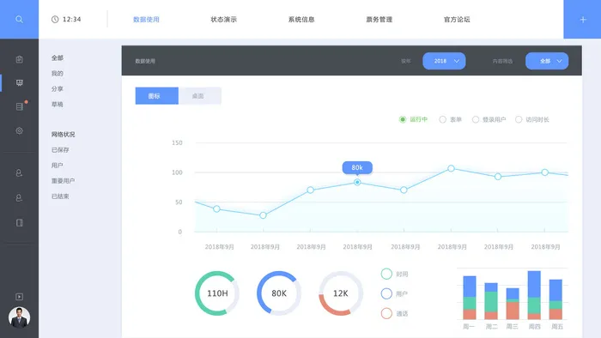Click the clock icon beside 12:34

point(55,19)
